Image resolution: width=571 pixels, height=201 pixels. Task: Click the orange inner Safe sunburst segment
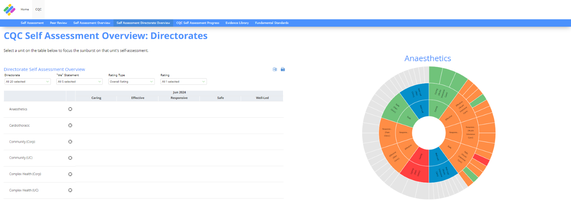tap(450, 147)
